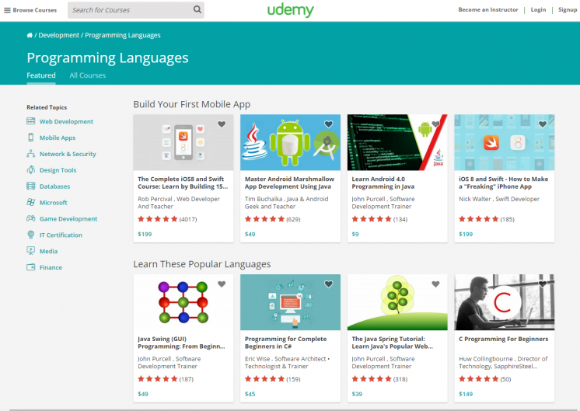Wishlist the Complete iOS8 and Swift course
Image resolution: width=580 pixels, height=411 pixels.
pos(222,124)
